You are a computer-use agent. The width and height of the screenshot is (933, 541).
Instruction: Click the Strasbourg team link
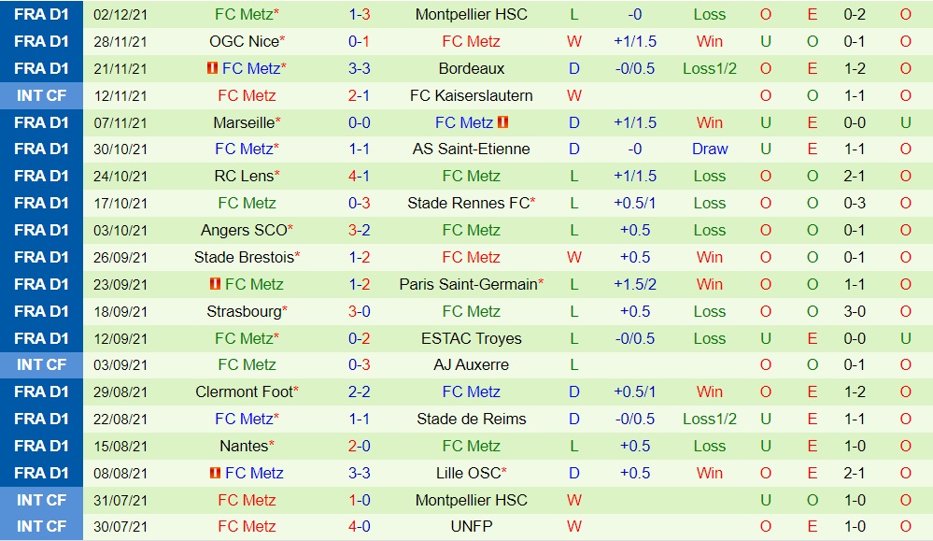tap(244, 311)
